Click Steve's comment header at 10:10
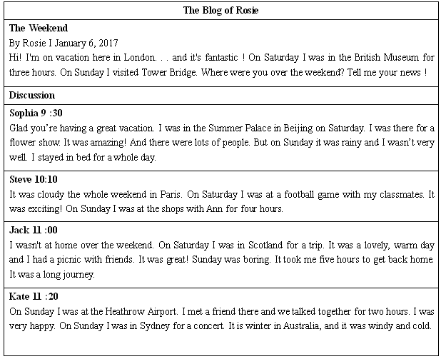441x359 pixels. pos(34,179)
